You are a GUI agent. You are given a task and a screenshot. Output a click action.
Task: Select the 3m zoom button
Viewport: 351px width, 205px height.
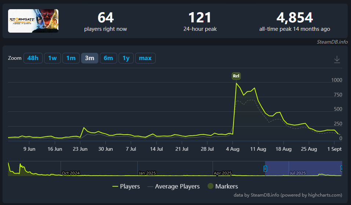point(90,58)
